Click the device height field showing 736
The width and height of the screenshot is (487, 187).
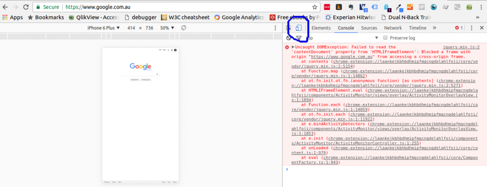point(149,28)
